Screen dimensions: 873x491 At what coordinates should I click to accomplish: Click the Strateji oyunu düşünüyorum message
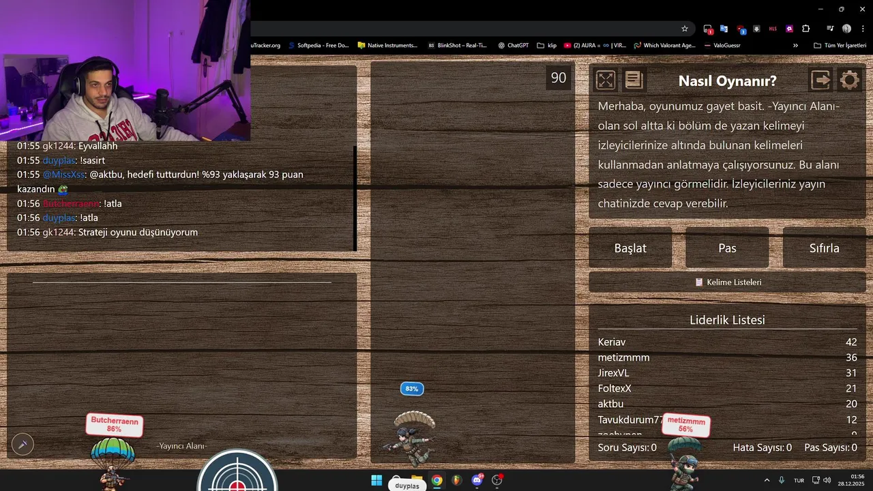(x=138, y=233)
